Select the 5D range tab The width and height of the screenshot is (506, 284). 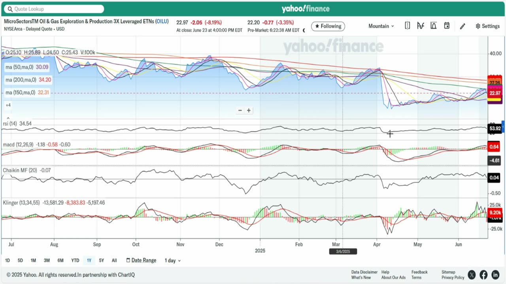[20, 260]
